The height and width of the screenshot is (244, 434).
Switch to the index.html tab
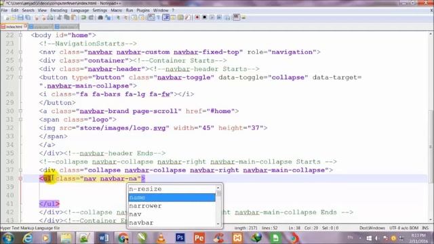pos(14,26)
